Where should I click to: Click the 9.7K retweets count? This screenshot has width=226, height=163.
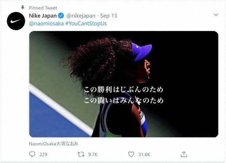(x=93, y=155)
